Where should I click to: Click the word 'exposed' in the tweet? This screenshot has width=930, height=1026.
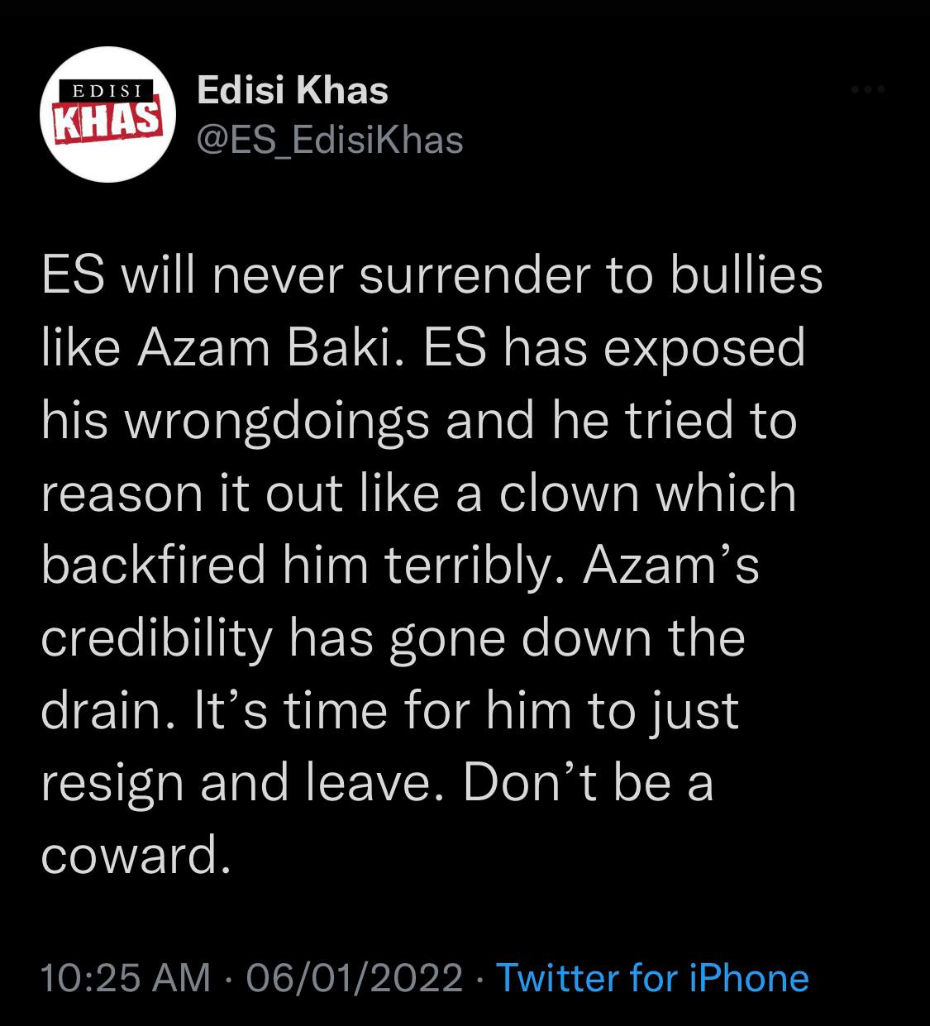(x=703, y=348)
